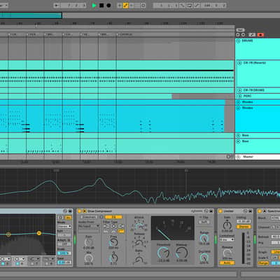Screen dimensions: 280x280
Task: Adjust the Glue Compressor Threshold knob
Action: tap(163, 253)
